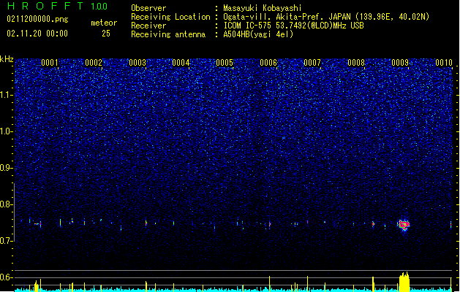Click the large red meteor echo near 0009
The image size is (460, 292).
(x=404, y=225)
